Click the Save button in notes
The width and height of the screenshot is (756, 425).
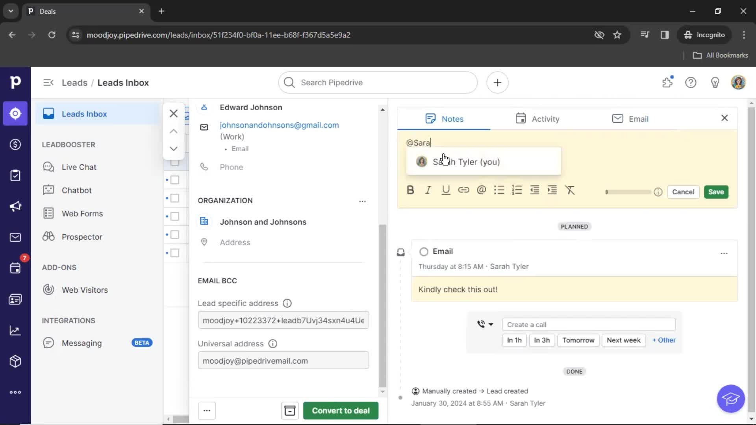click(716, 192)
